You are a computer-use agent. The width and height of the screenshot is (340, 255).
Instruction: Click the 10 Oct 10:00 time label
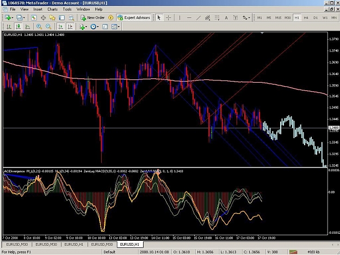[x=96, y=238]
